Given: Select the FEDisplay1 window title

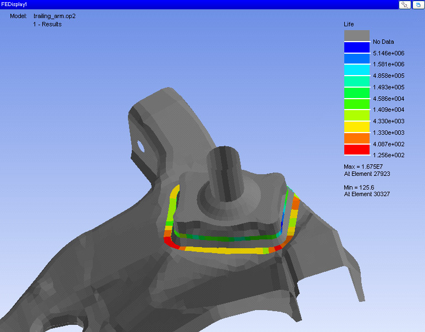Looking at the screenshot, I should pyautogui.click(x=14, y=4).
